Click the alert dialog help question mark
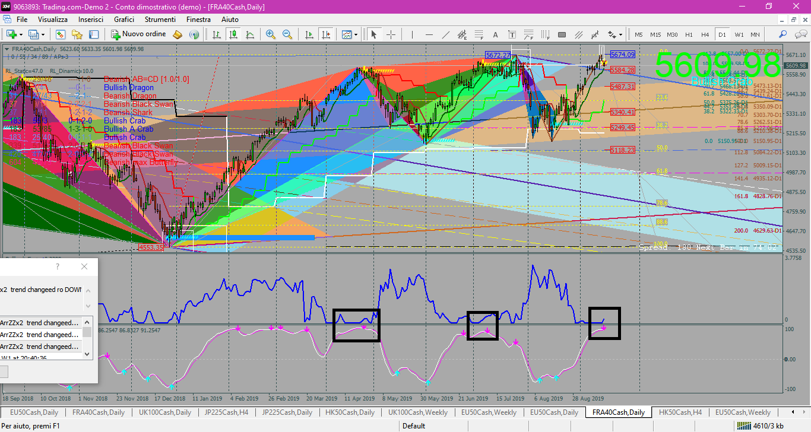Screen dimensions: 811x432 58,267
